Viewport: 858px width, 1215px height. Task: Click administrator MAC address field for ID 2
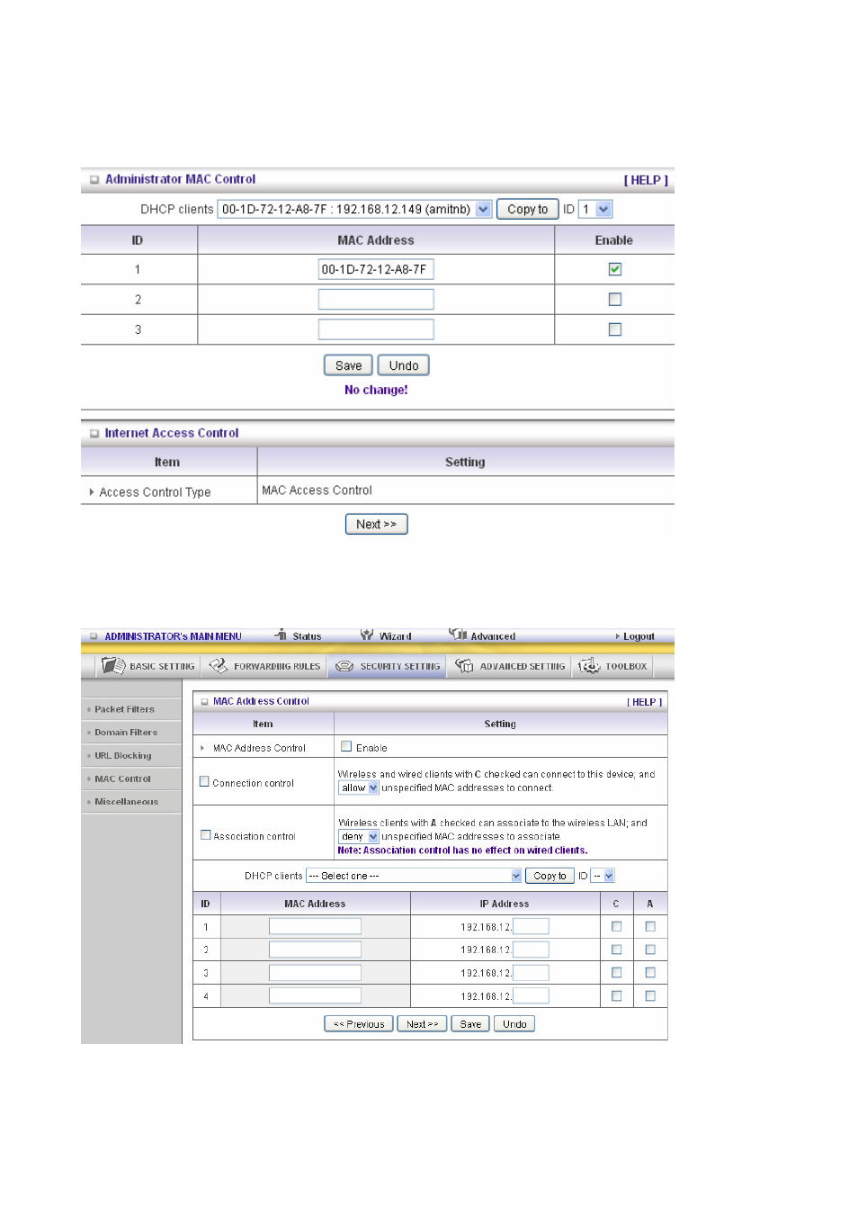click(376, 299)
